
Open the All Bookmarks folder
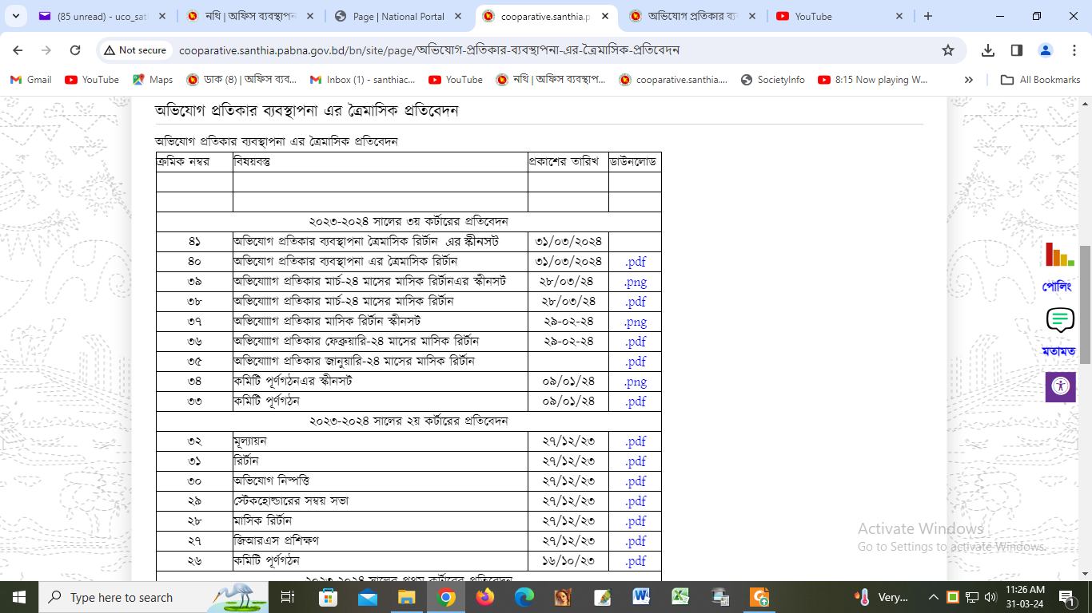tap(1041, 80)
